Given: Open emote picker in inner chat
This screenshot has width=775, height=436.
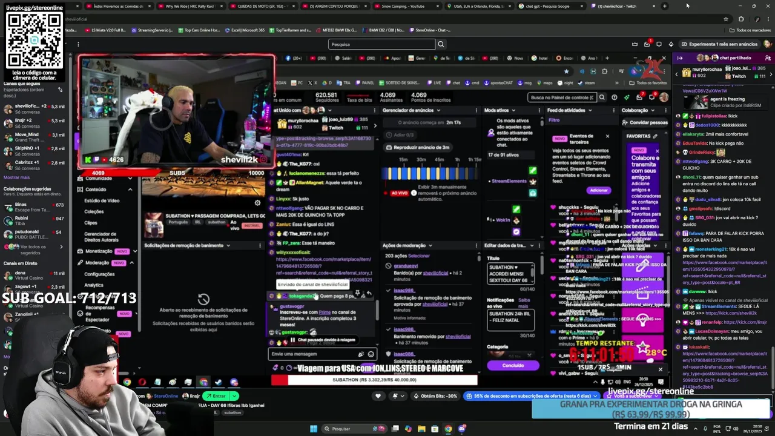Looking at the screenshot, I should pyautogui.click(x=371, y=354).
